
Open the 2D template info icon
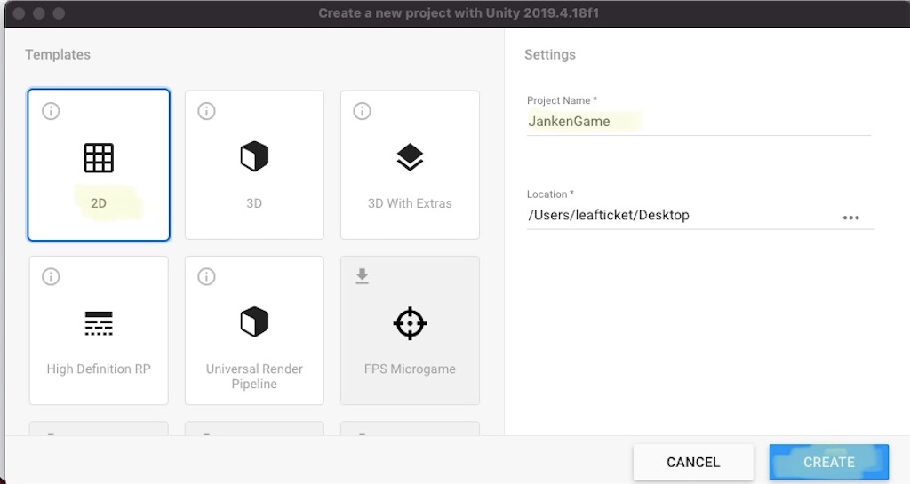click(51, 111)
